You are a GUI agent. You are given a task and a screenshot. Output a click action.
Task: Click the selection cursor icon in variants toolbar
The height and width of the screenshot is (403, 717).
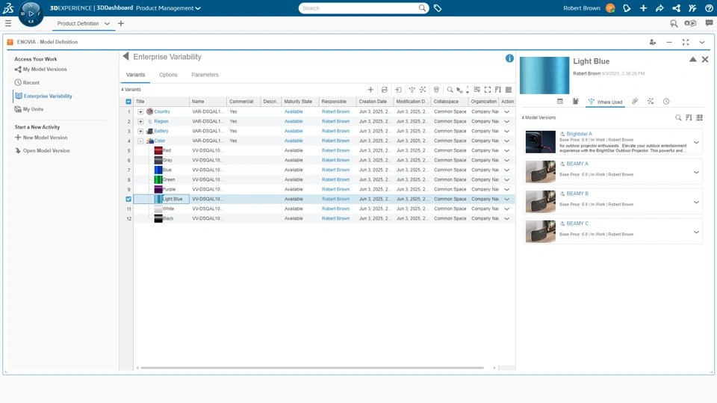tap(459, 90)
